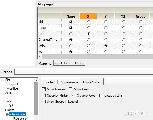Disable Show Groups in Legend
This screenshot has height=120, width=153.
(x=44, y=102)
